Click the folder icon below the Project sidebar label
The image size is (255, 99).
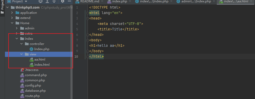point(2,12)
